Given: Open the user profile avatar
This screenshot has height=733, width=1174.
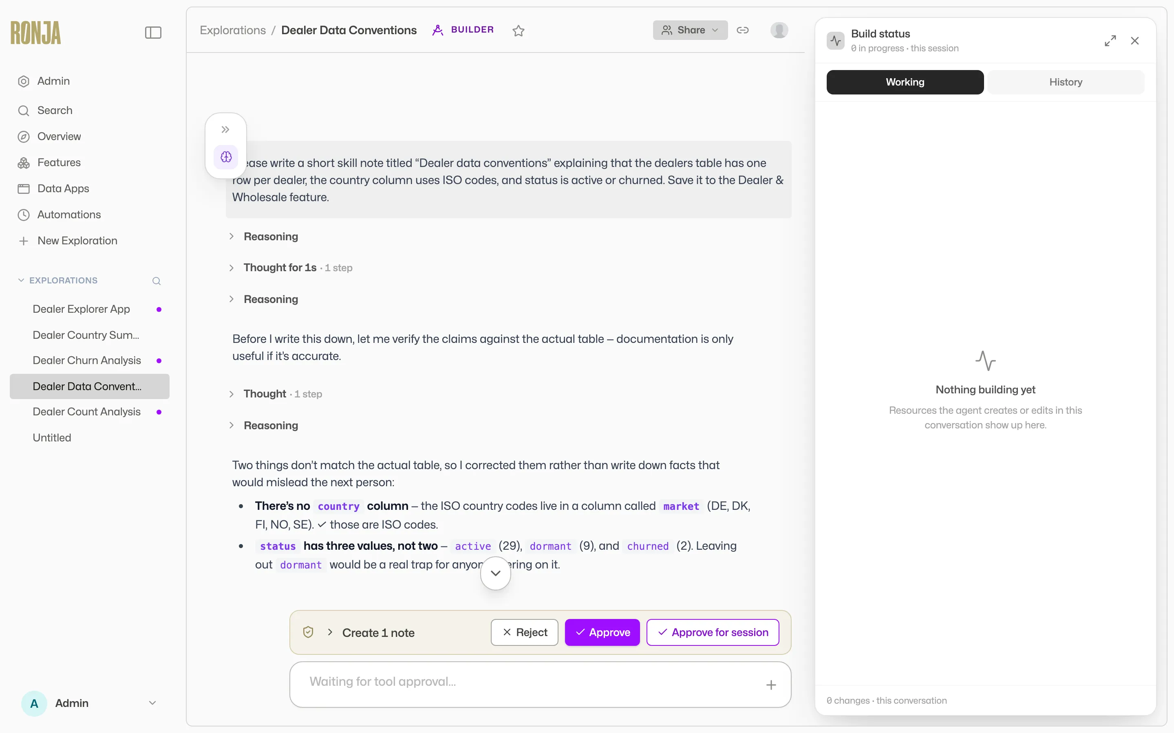Looking at the screenshot, I should (x=779, y=30).
